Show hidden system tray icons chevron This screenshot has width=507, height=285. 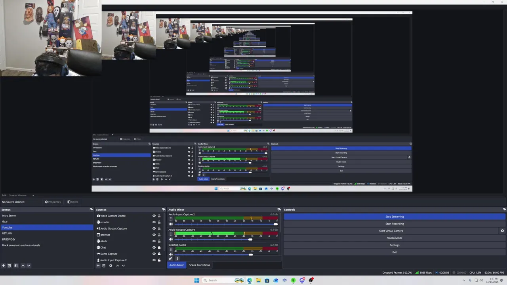click(464, 280)
